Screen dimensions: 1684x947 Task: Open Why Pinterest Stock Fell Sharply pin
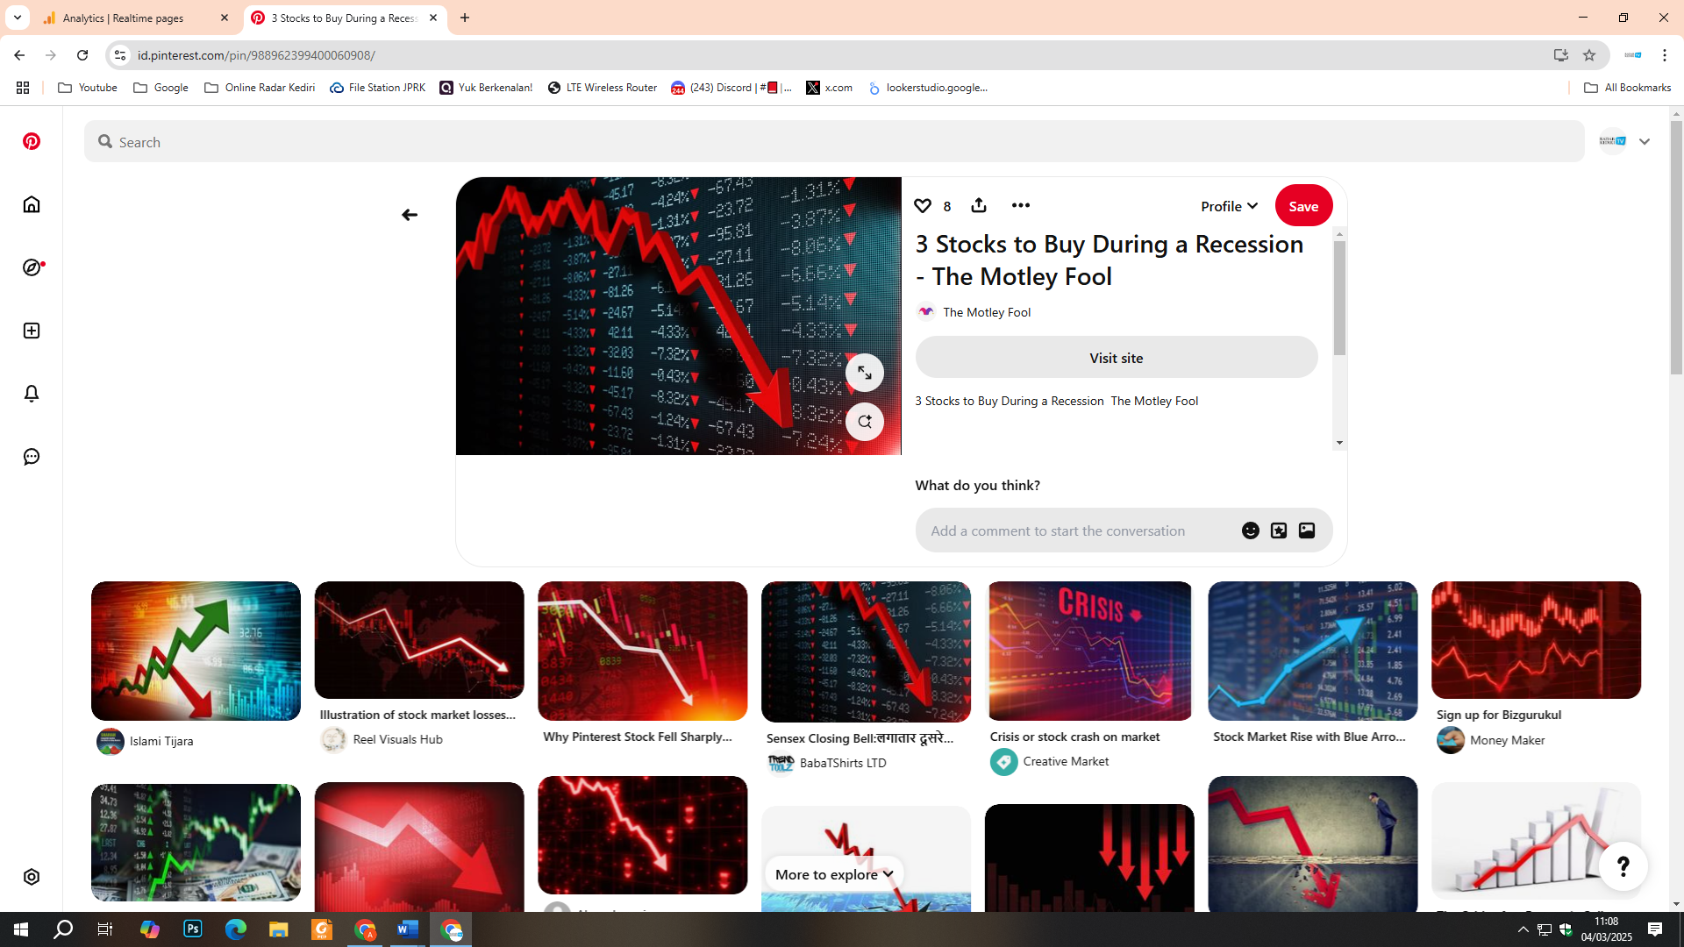pos(643,651)
